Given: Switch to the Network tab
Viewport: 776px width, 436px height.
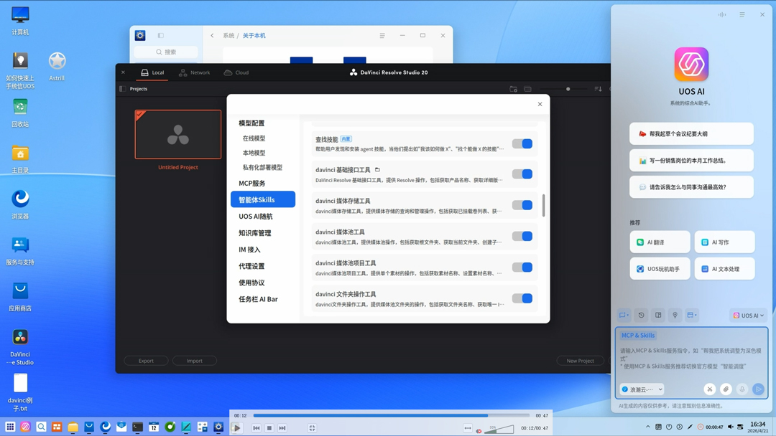Looking at the screenshot, I should pyautogui.click(x=194, y=72).
